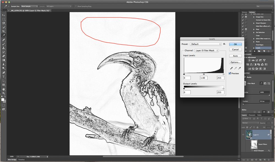Switch to the History tab
Viewport: 275px width, 162px height.
click(244, 12)
